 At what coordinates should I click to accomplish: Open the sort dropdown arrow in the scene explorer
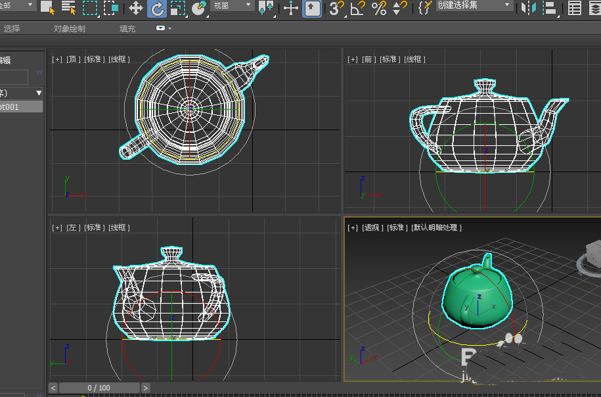[39, 93]
